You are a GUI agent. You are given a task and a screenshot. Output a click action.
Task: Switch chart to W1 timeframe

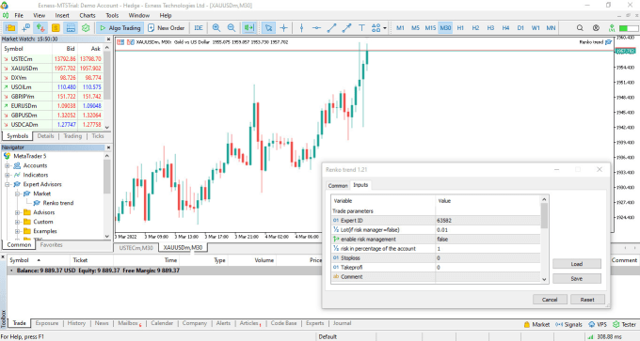536,27
